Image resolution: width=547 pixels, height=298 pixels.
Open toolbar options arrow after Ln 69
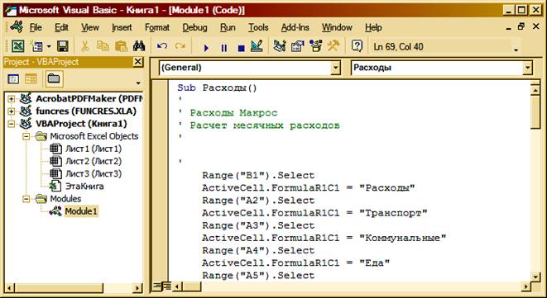(516, 50)
